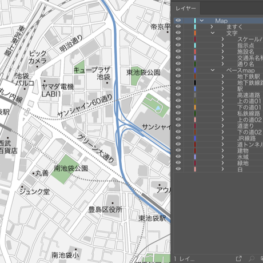Click the locate object magnifier icon
263x263 pixels.
point(252,258)
